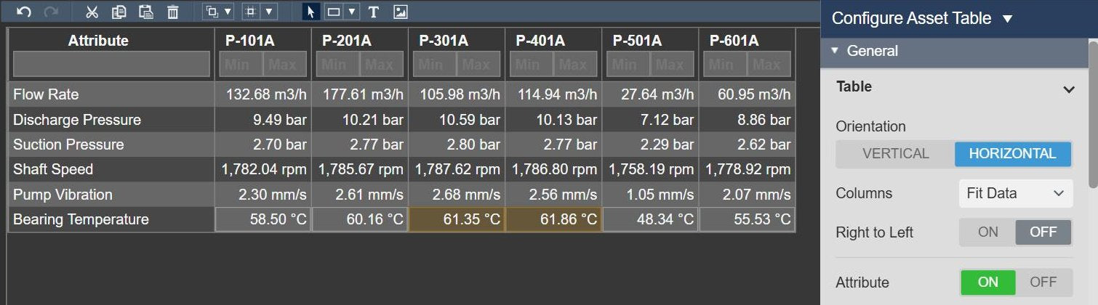This screenshot has width=1098, height=305.
Task: Click the P-201A column header
Action: tap(347, 41)
